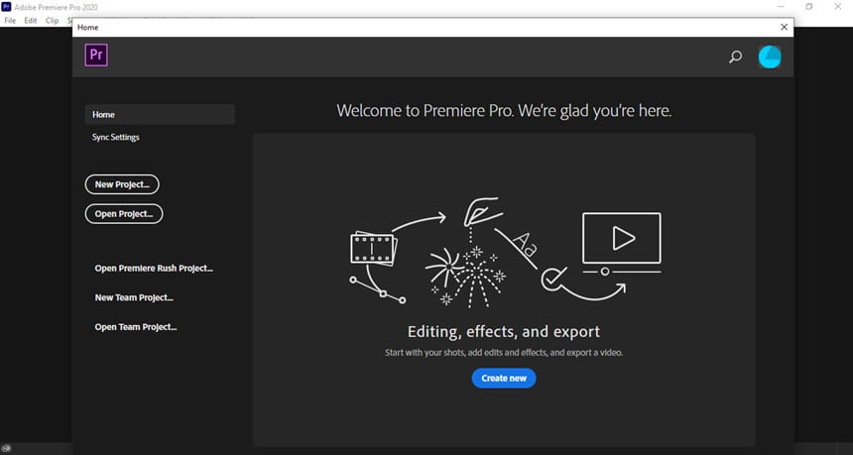Click the 'Editing, effects, and export' heading
853x455 pixels.
pos(504,332)
